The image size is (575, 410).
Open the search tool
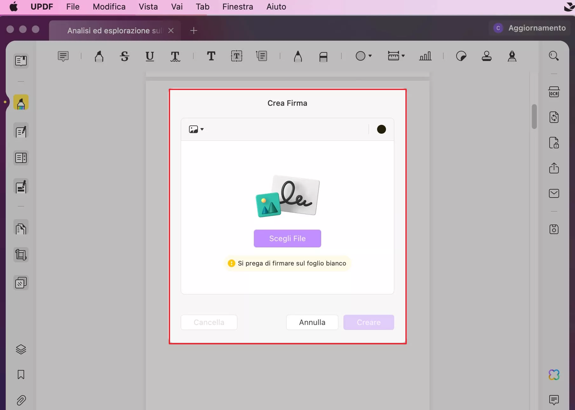coord(554,56)
